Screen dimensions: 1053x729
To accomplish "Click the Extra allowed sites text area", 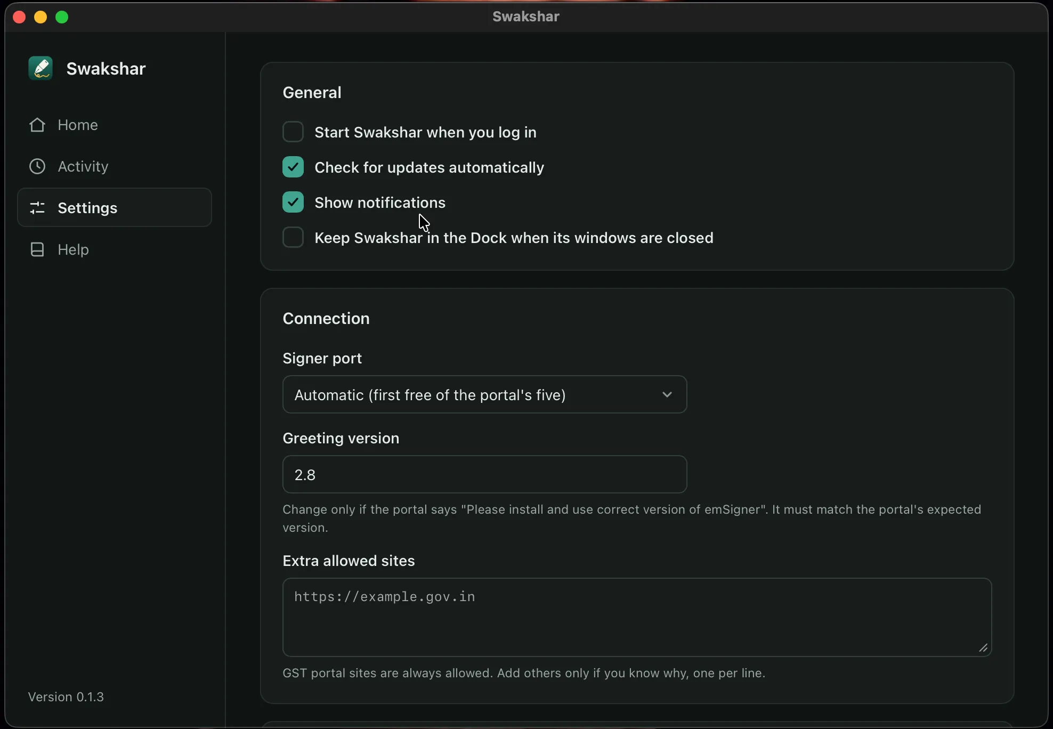I will click(637, 617).
